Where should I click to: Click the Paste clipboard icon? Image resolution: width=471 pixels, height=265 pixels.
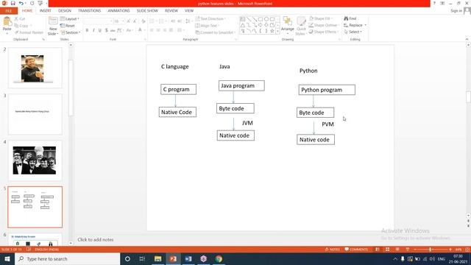pos(7,21)
